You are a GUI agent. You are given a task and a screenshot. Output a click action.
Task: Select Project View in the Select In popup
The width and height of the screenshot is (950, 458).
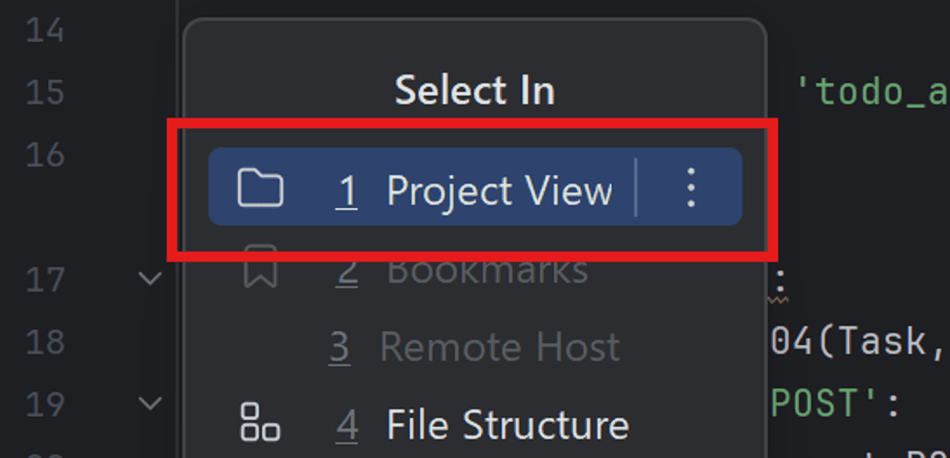pos(475,187)
